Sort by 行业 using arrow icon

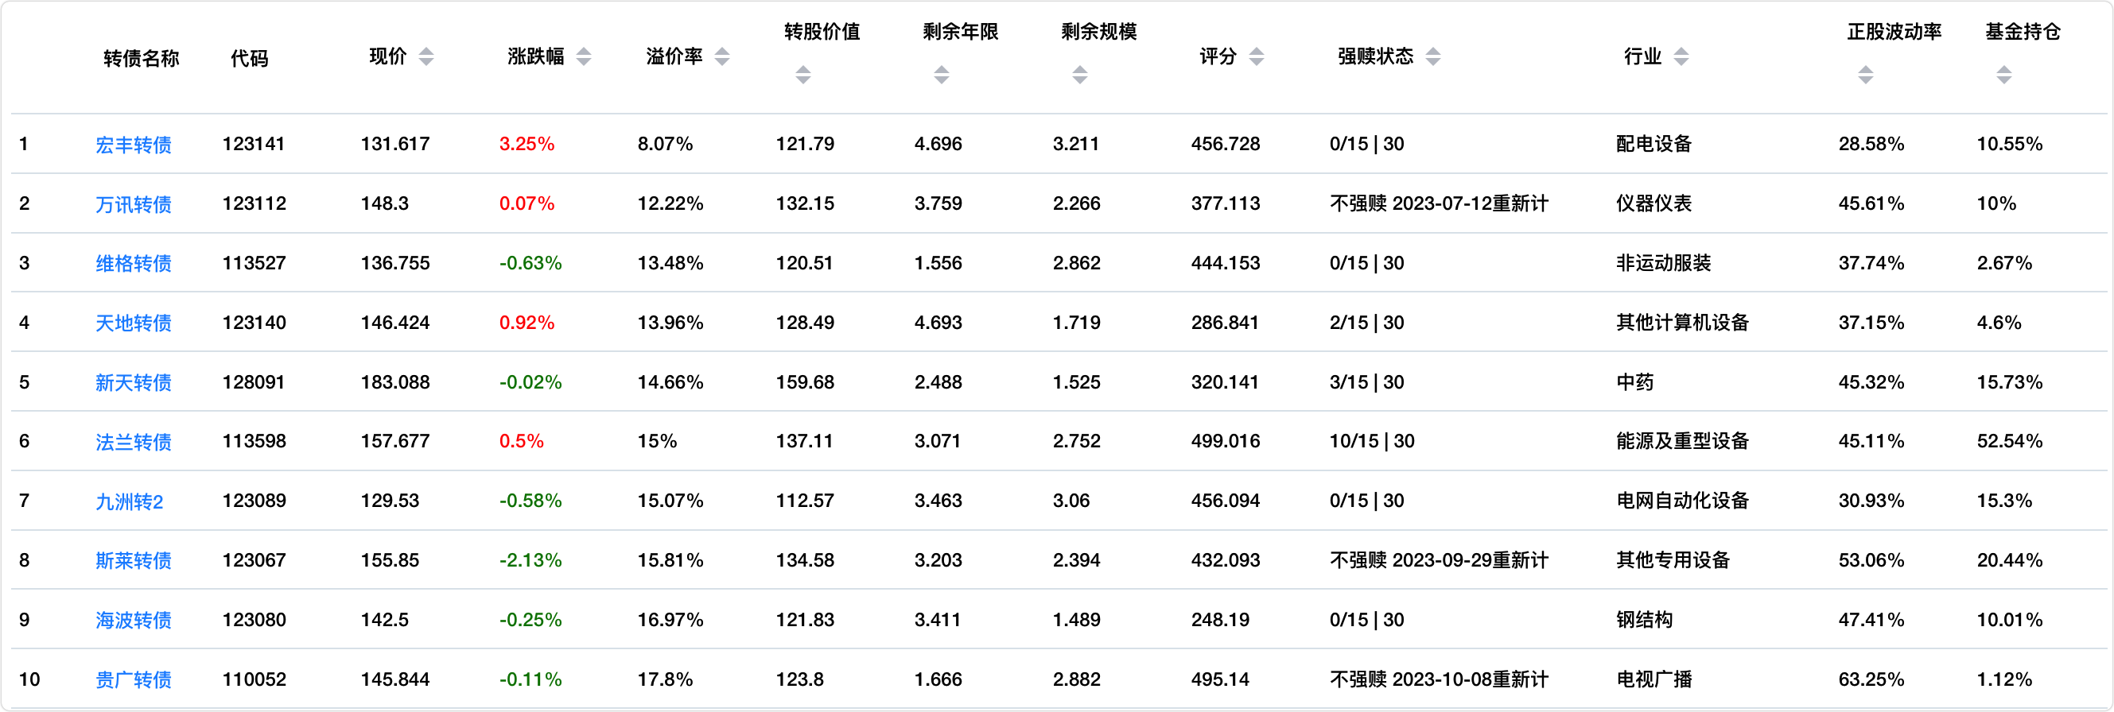coord(1681,56)
